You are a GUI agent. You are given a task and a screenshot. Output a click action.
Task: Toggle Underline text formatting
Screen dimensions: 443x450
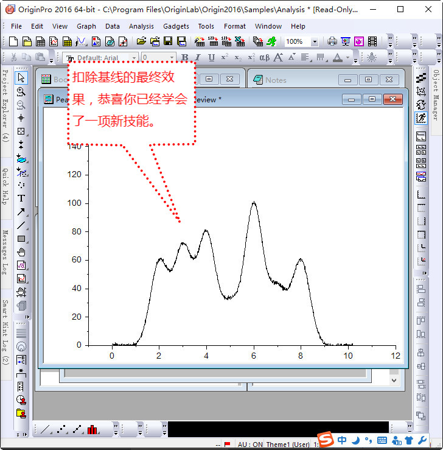pos(211,58)
